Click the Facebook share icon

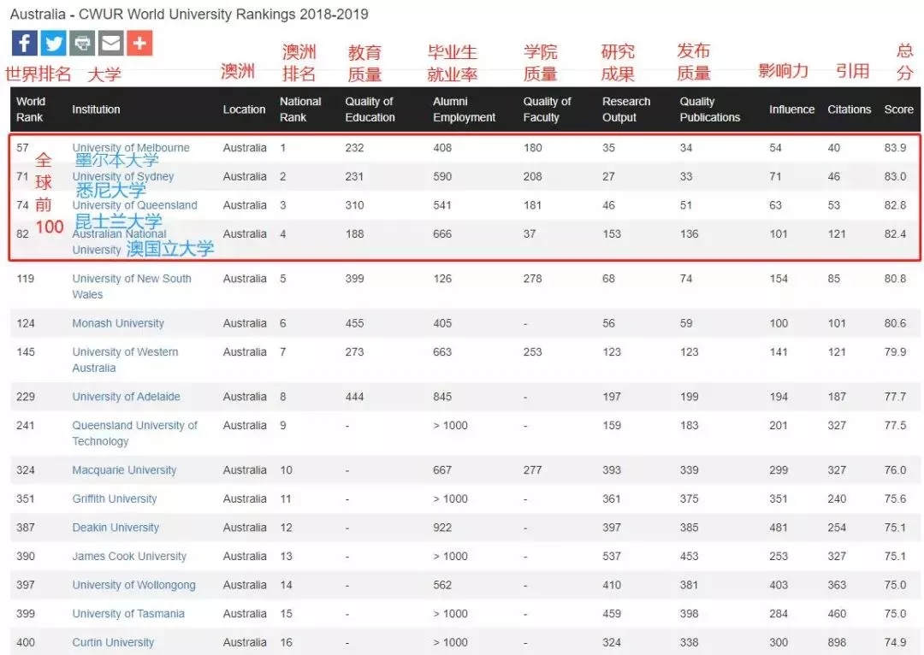click(25, 43)
